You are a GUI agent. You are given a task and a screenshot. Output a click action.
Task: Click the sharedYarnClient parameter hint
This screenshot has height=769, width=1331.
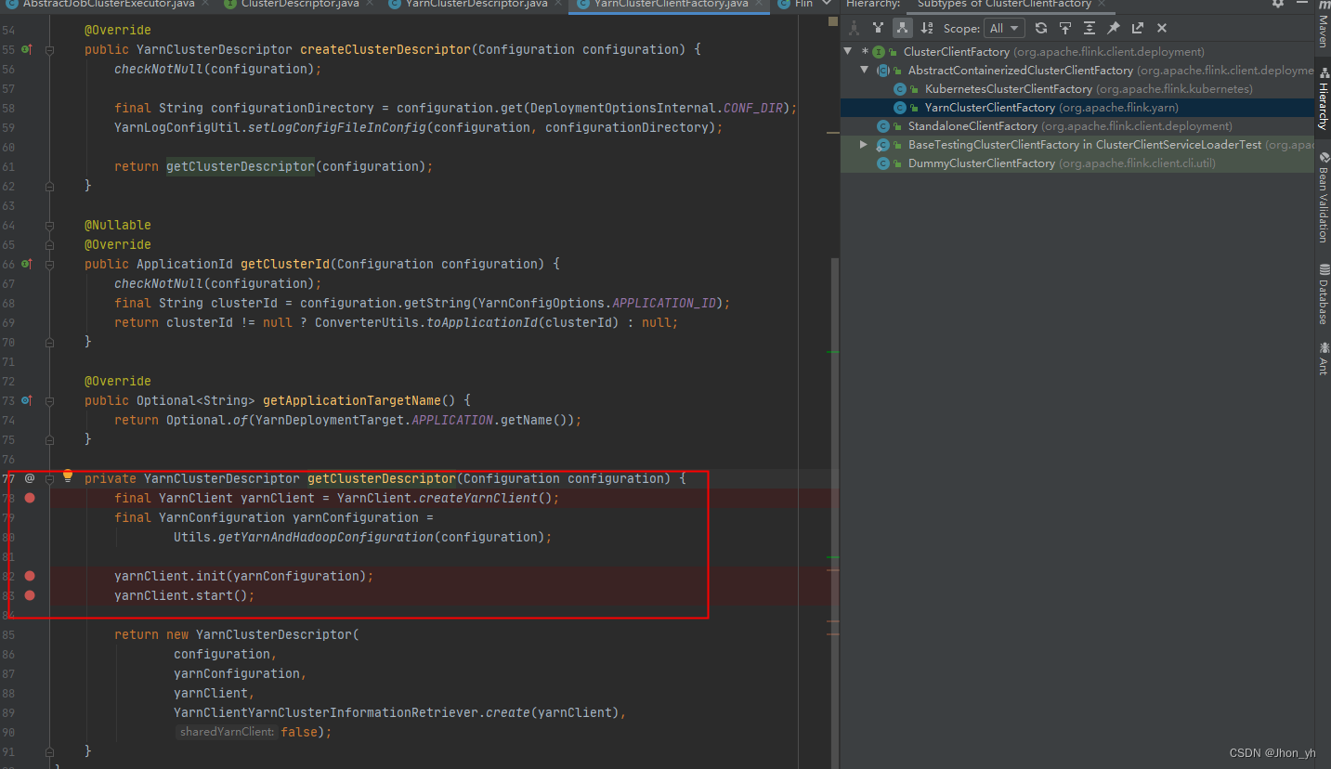click(x=227, y=732)
